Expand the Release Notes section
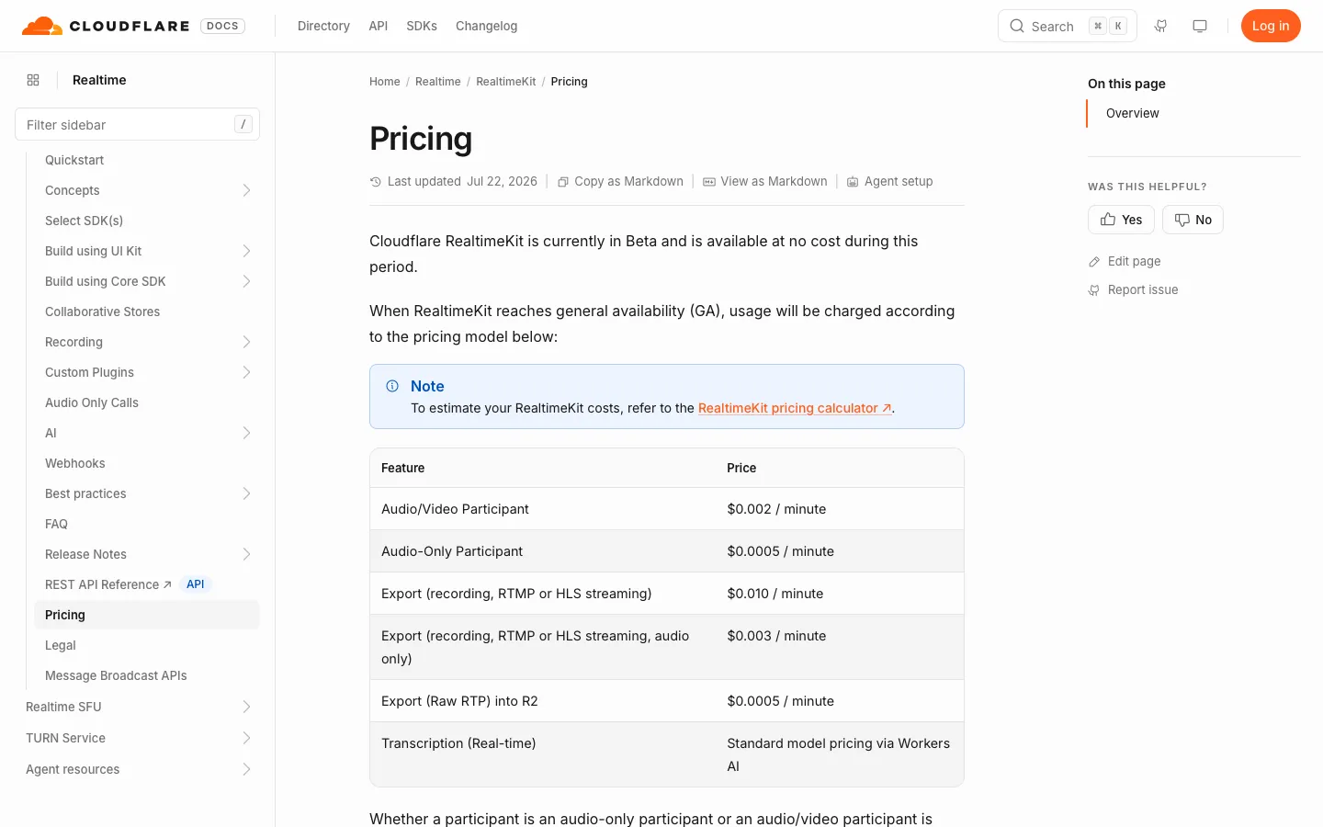1323x827 pixels. (x=246, y=554)
